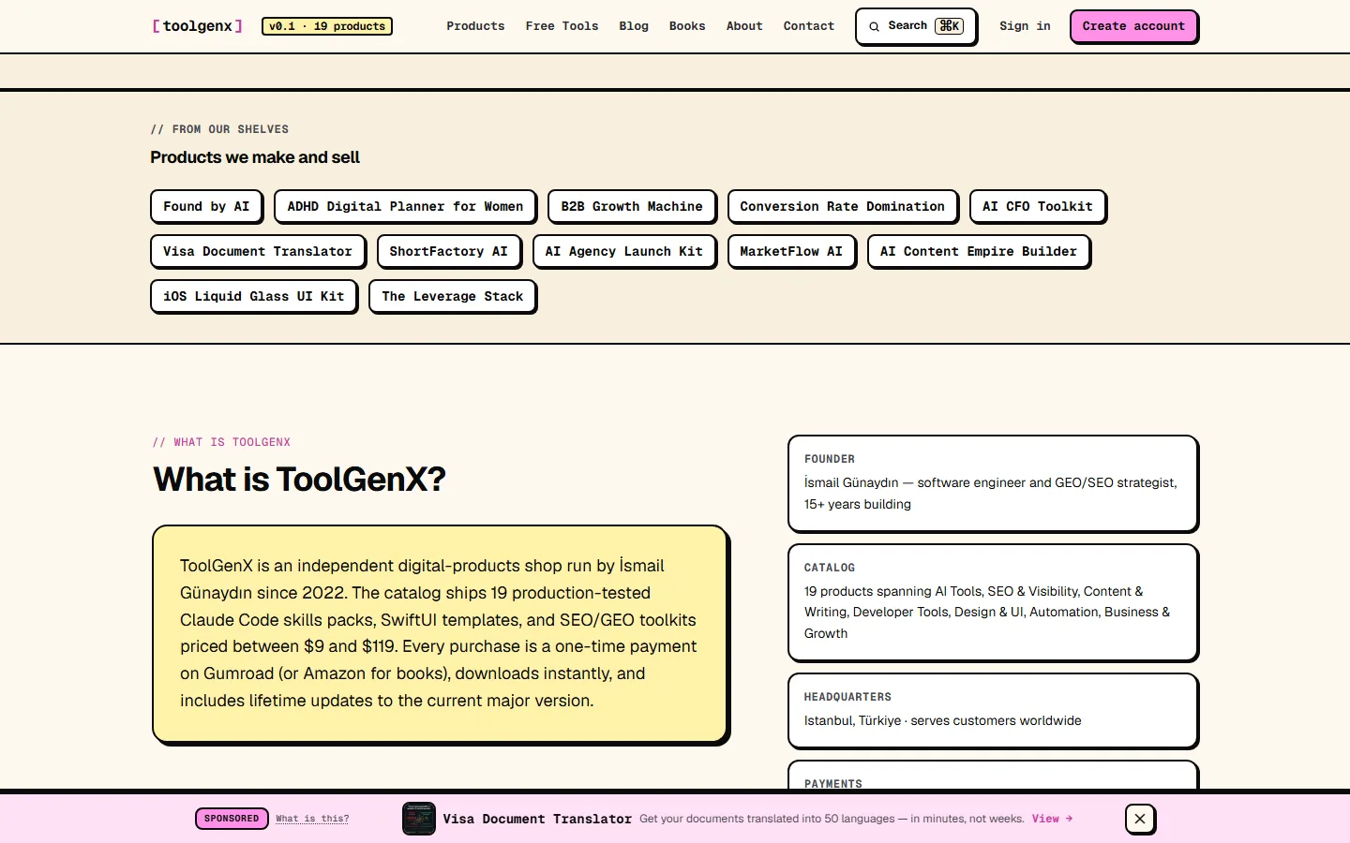Click '// WHAT IS TOOLGENX' label

[221, 442]
